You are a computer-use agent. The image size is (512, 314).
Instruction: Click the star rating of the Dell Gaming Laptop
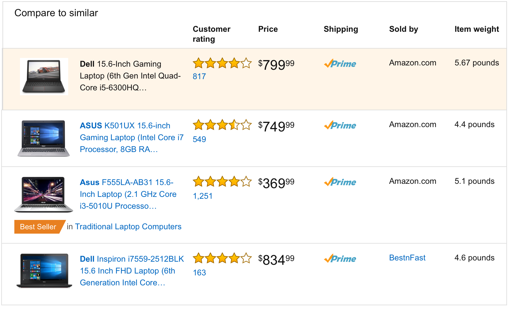[222, 63]
